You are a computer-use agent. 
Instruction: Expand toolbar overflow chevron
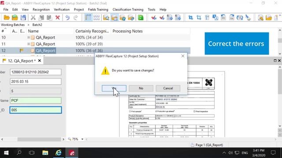(280, 16)
